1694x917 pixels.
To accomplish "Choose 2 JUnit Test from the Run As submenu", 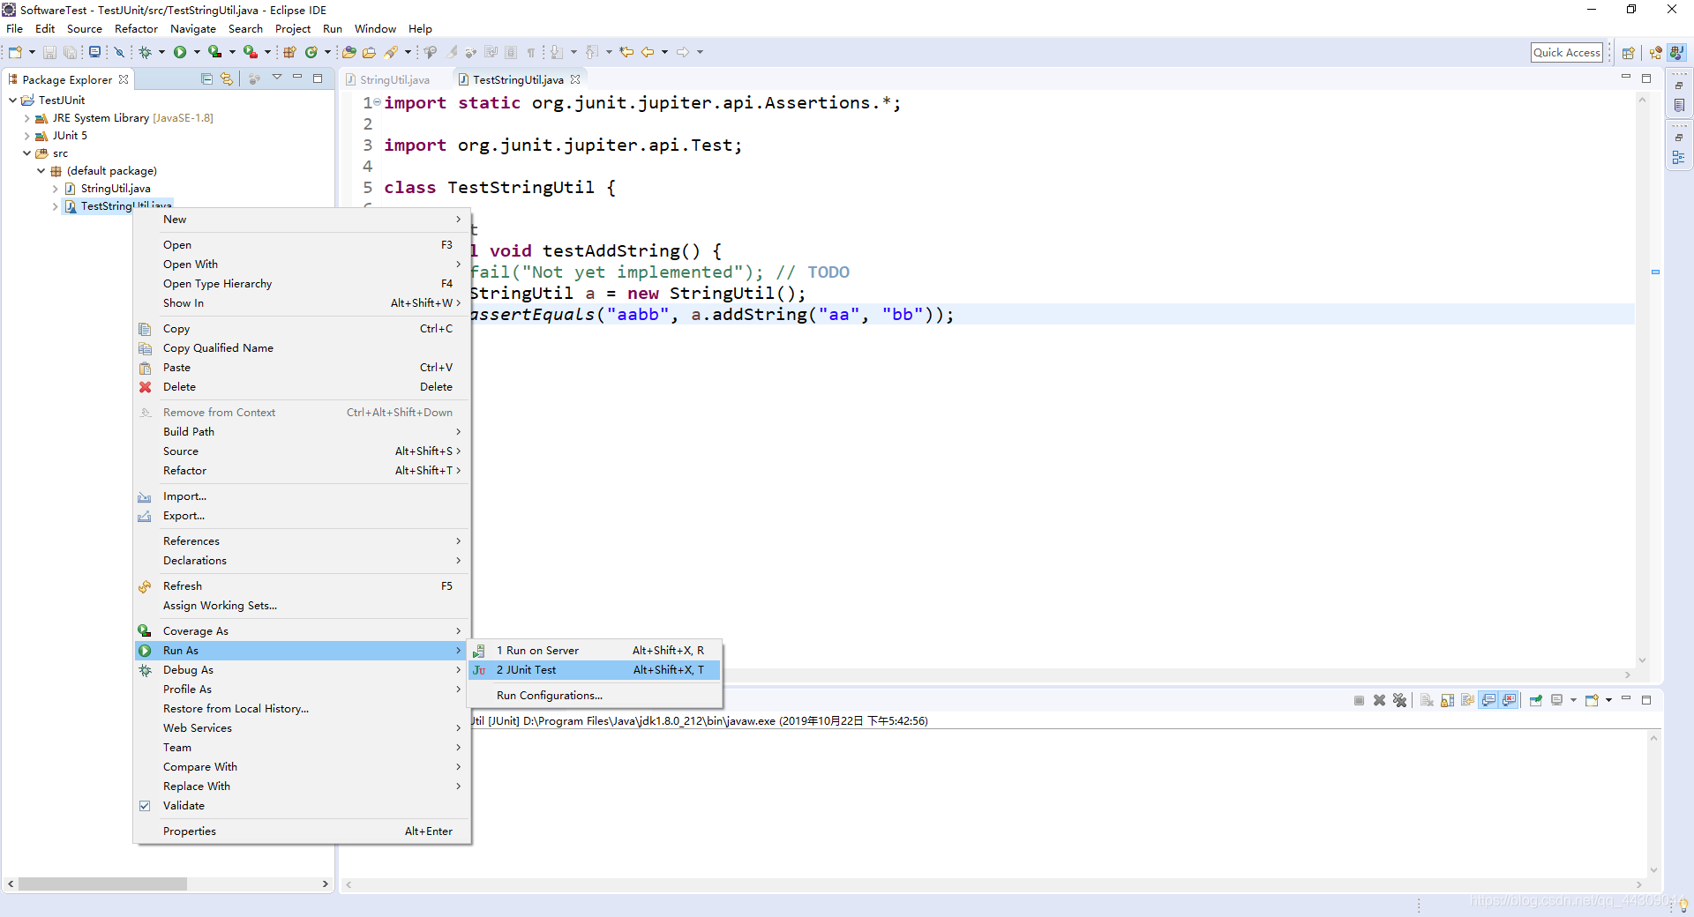I will pyautogui.click(x=527, y=670).
